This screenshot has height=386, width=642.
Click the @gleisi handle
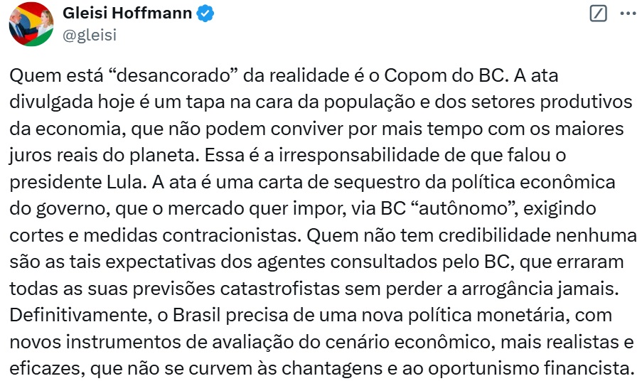point(90,34)
